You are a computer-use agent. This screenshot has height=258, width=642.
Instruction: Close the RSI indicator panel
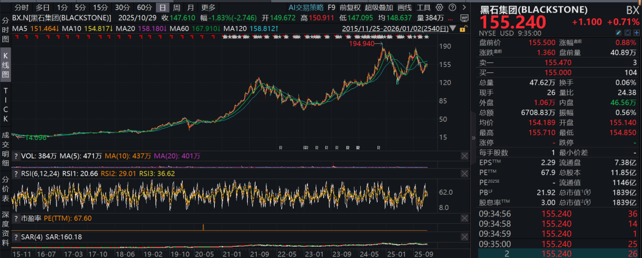click(x=464, y=174)
